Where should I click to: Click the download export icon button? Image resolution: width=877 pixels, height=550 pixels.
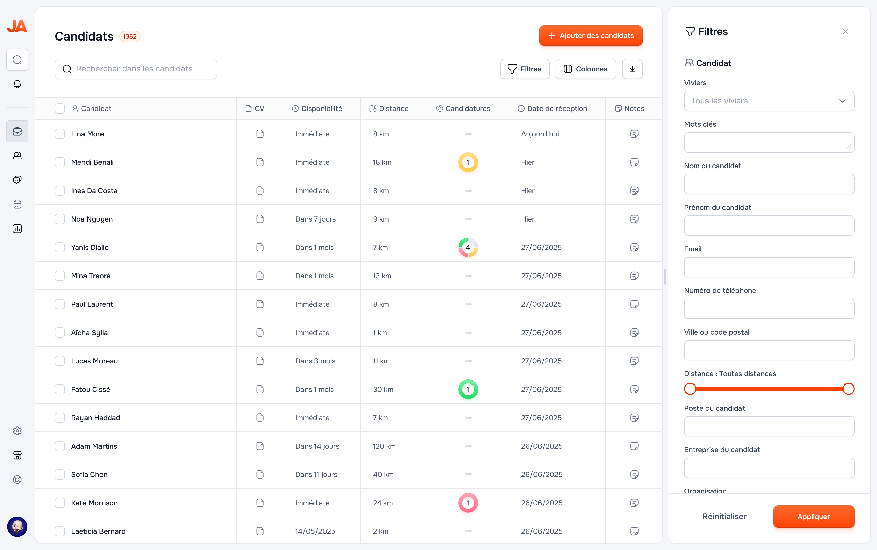(x=632, y=69)
